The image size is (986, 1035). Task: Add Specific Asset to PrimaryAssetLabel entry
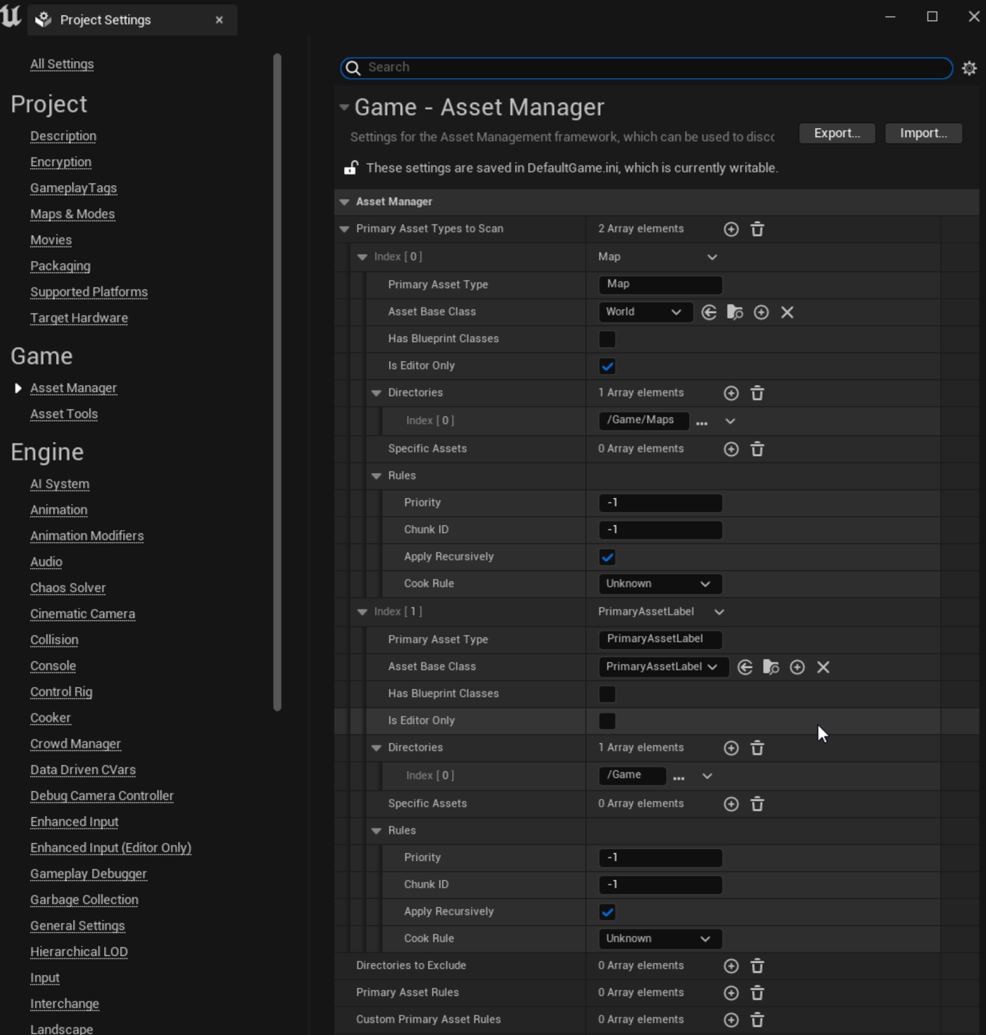[x=731, y=804]
